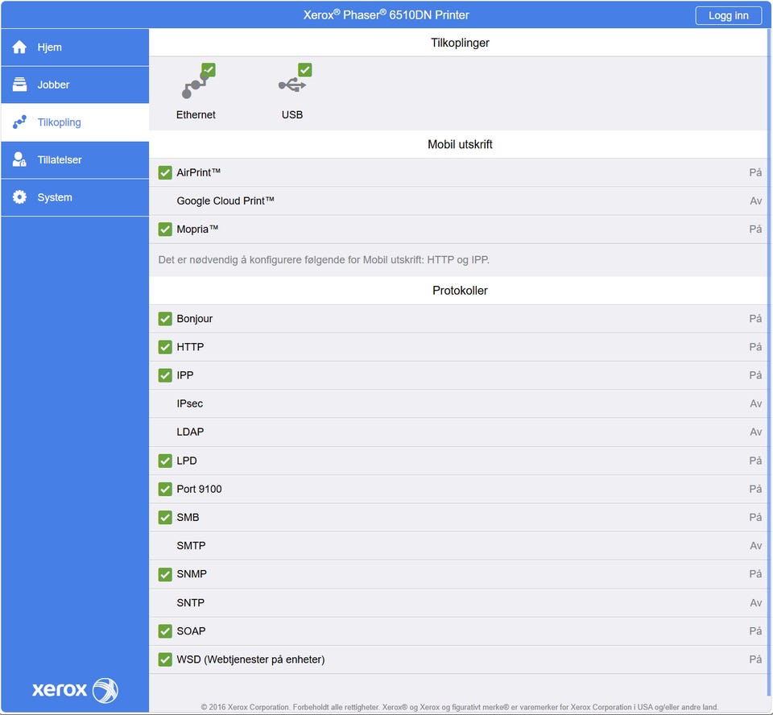Image resolution: width=773 pixels, height=715 pixels.
Task: Click the System gear icon
Action: click(19, 196)
